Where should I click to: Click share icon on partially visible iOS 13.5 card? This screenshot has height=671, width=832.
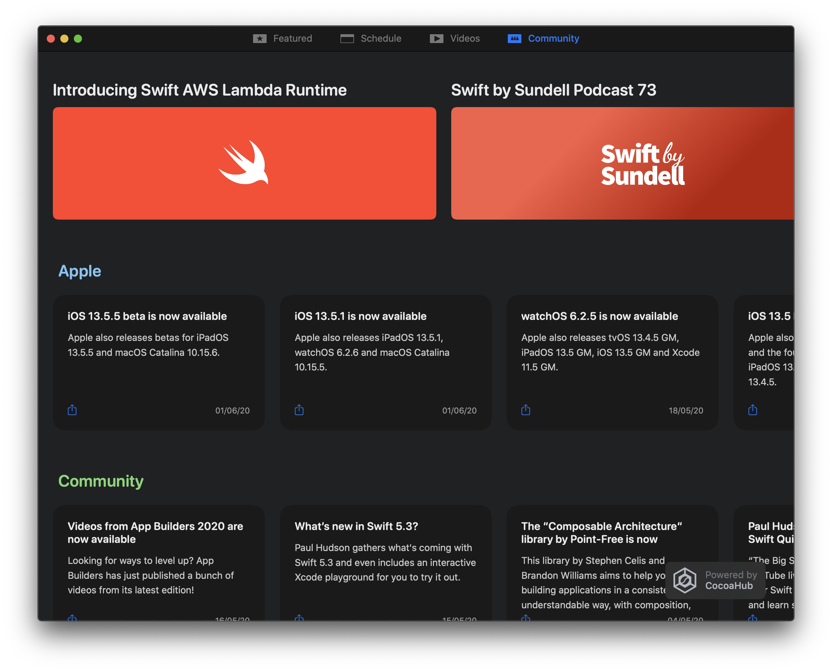pos(752,410)
